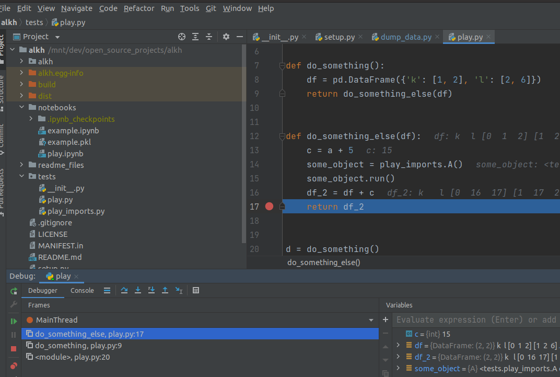Click the Step Into icon
This screenshot has width=560, height=377.
[138, 290]
